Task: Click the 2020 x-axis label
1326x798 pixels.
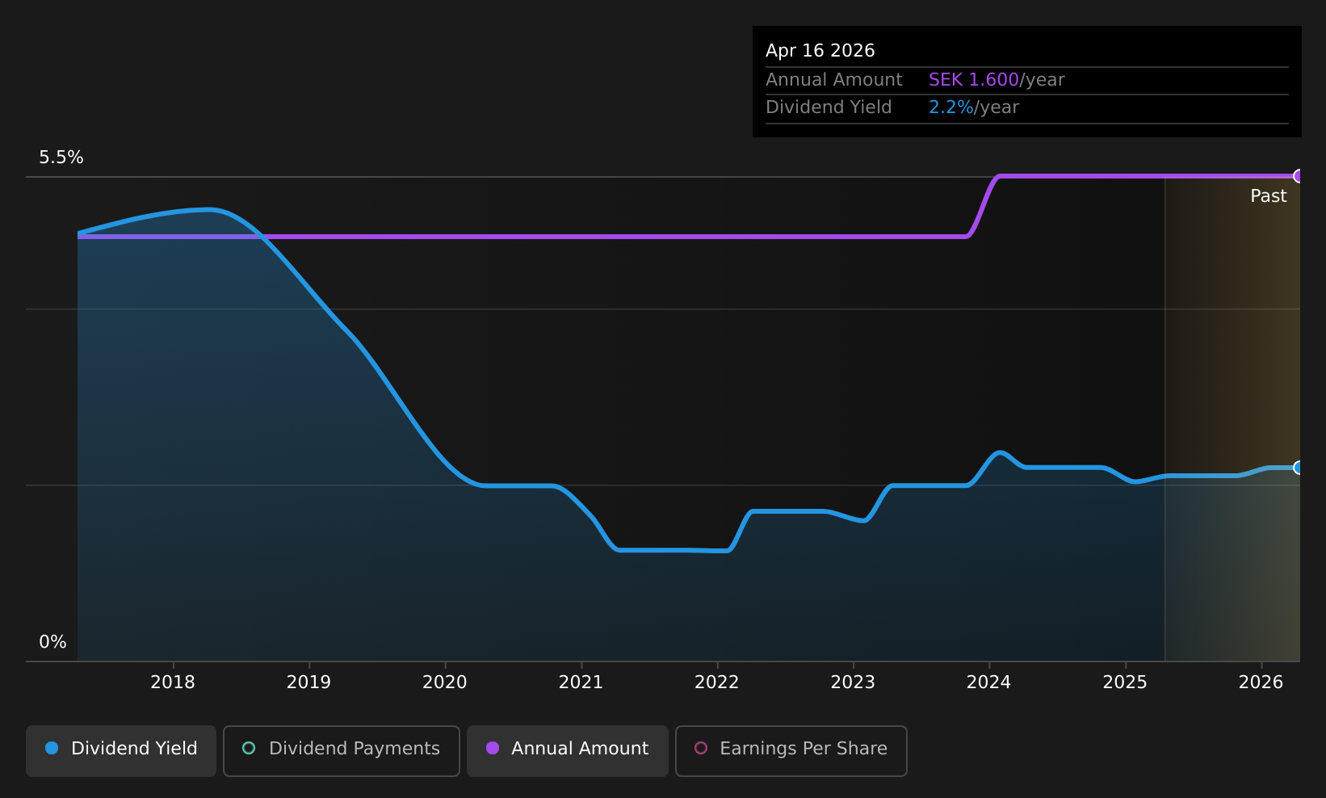Action: (x=445, y=682)
